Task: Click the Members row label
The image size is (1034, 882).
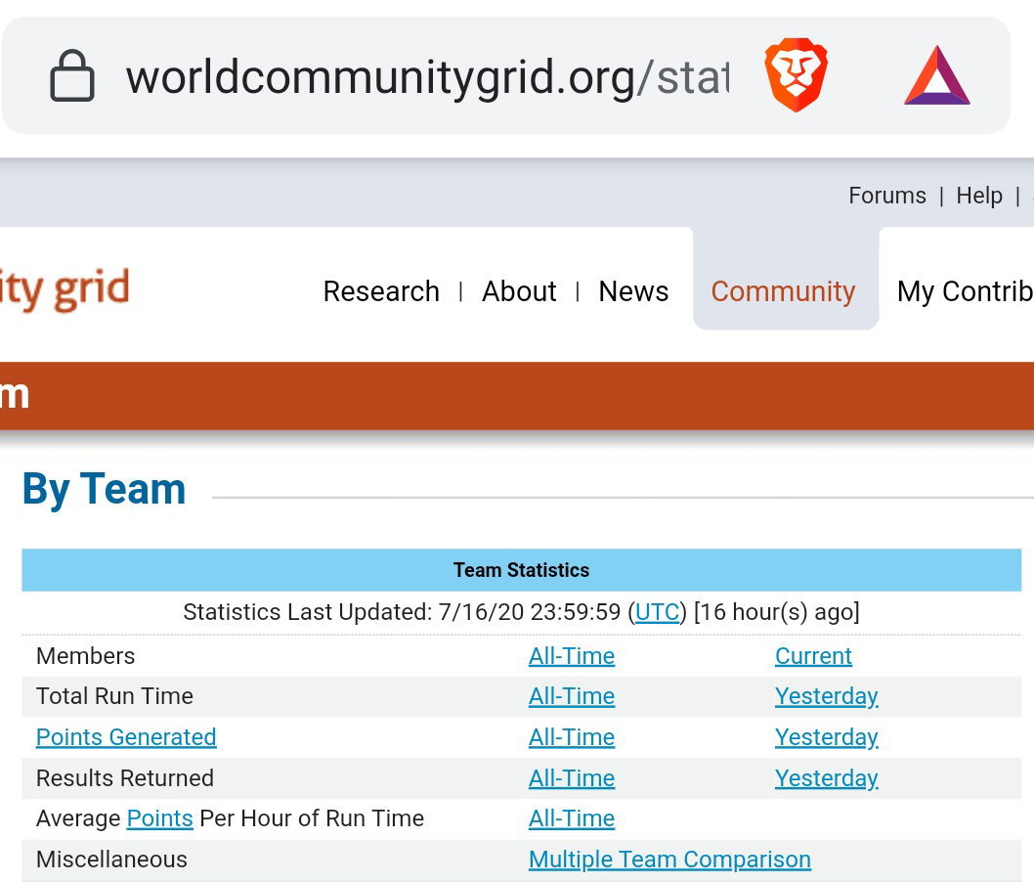Action: click(85, 656)
